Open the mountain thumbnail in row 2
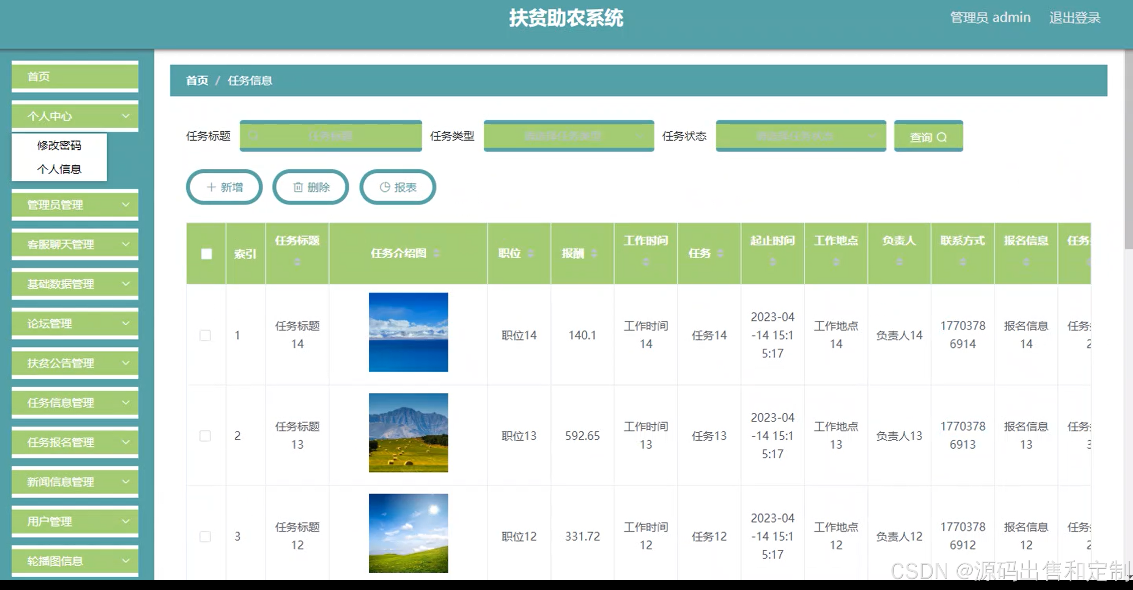The image size is (1133, 590). 408,433
